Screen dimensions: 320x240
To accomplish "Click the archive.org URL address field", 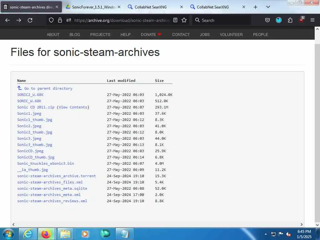I will click(122, 20).
